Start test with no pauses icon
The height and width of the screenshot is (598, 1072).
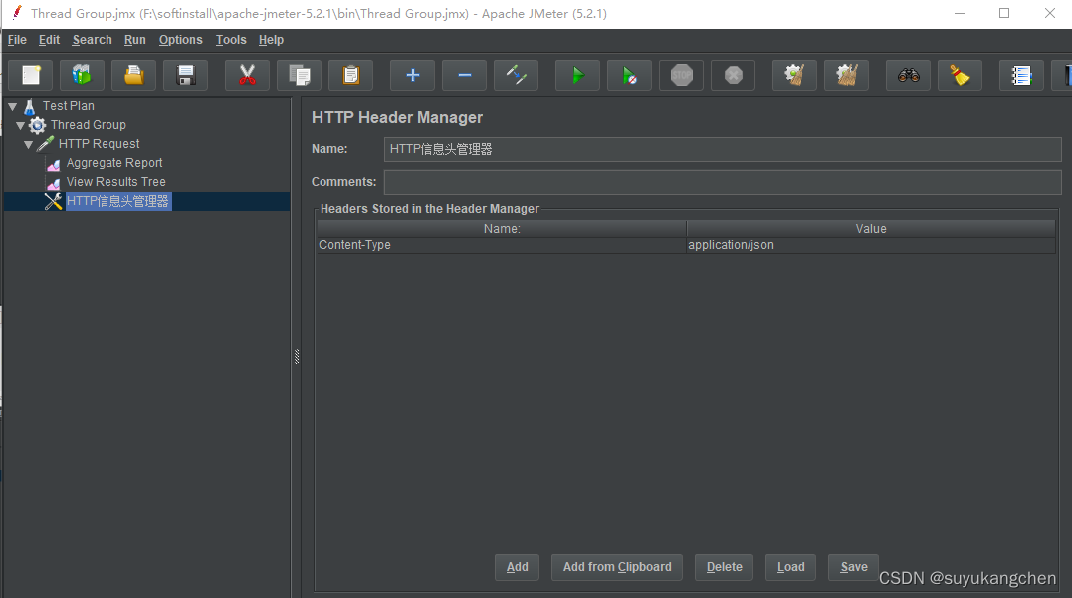630,76
